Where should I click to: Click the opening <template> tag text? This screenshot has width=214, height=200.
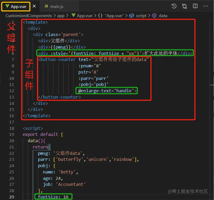click(x=35, y=22)
